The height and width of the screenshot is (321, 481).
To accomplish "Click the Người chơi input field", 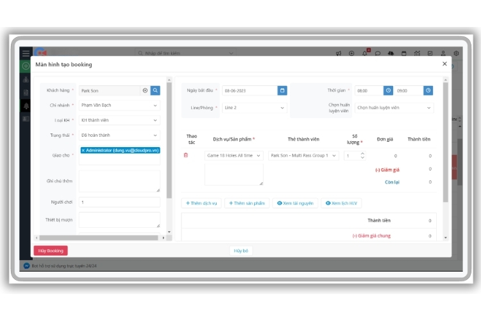I will tap(119, 202).
